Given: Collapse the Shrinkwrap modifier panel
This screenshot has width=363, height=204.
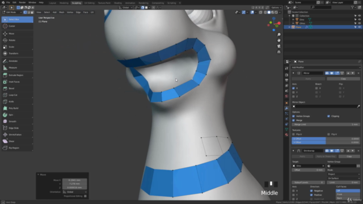Looking at the screenshot, I should [293, 151].
